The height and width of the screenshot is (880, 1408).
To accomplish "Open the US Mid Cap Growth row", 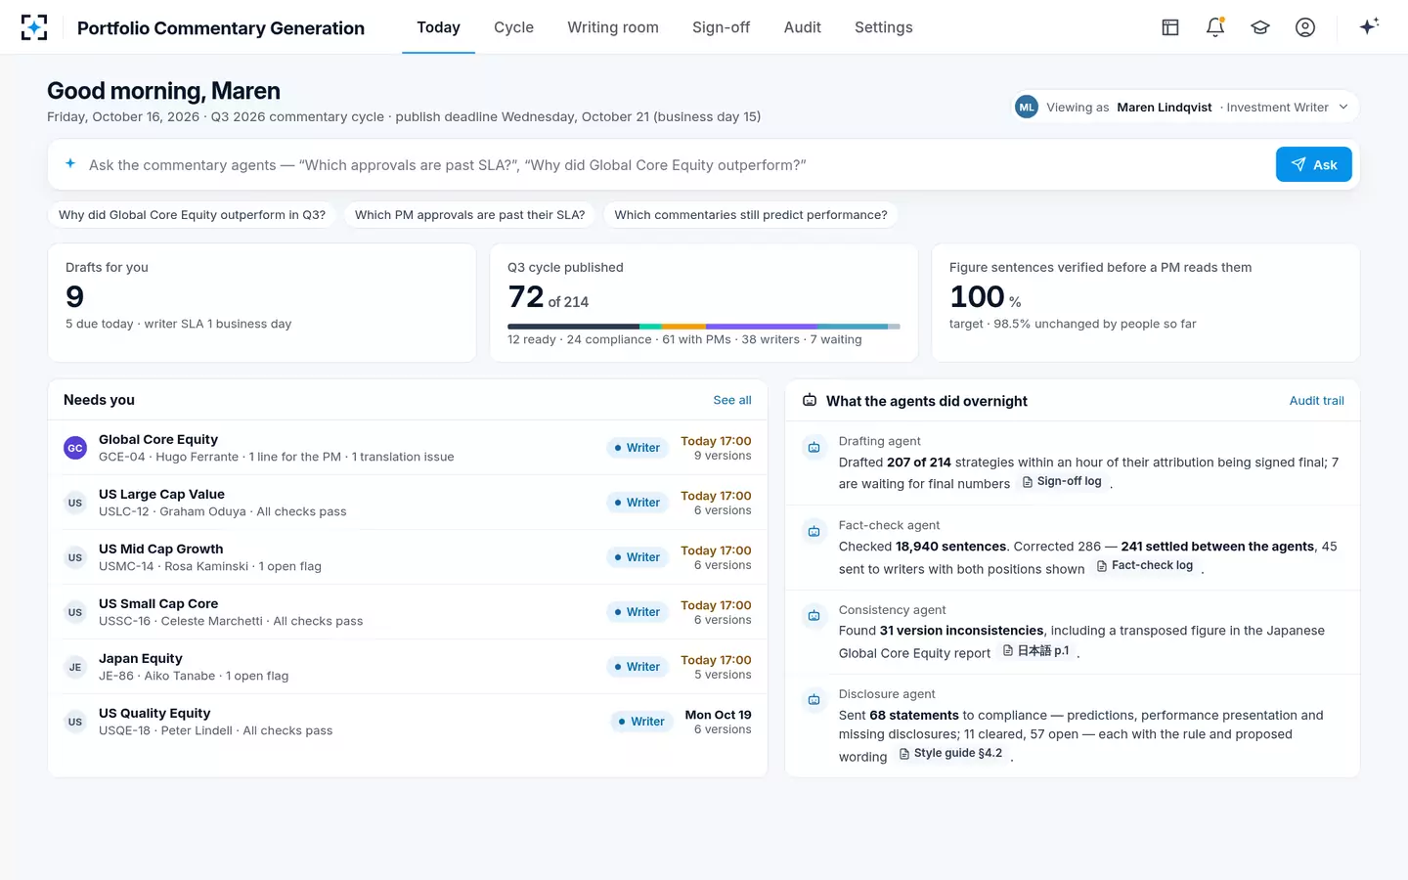I will coord(408,557).
